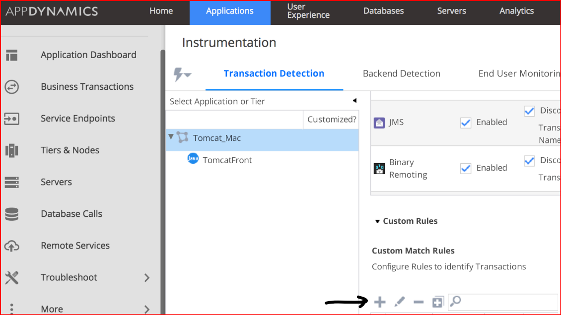Click the Tiers & Nodes icon
The image size is (561, 315).
click(x=11, y=150)
